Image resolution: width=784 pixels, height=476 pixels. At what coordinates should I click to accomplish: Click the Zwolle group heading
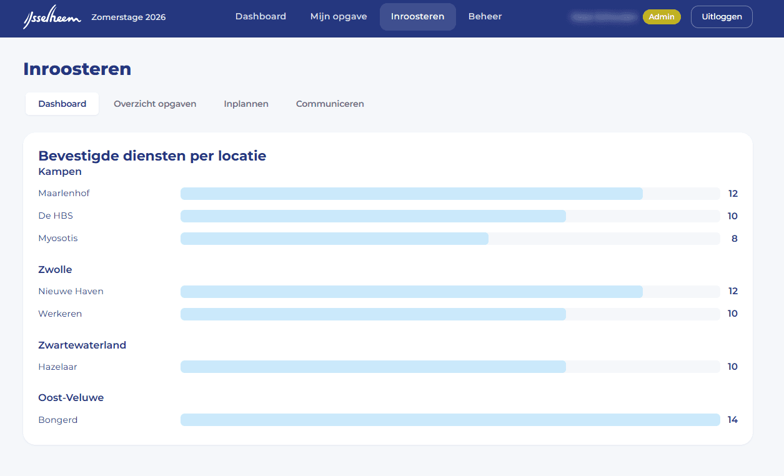pyautogui.click(x=55, y=269)
